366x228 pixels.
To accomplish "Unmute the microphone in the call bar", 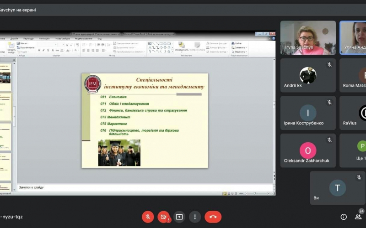I will point(148,217).
